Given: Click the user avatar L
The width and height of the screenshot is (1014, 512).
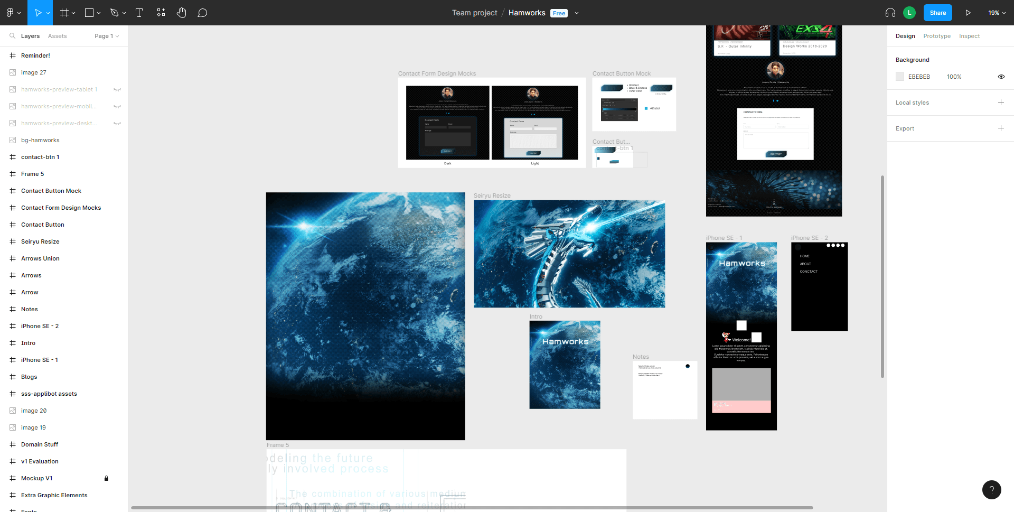Looking at the screenshot, I should [909, 13].
